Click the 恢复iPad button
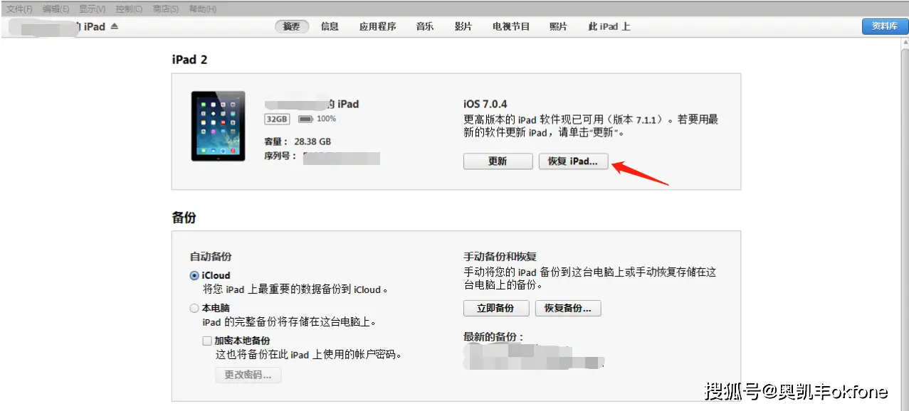This screenshot has width=909, height=411. pos(573,161)
